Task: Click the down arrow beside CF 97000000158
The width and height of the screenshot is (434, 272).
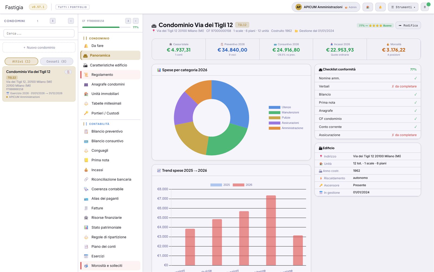Action: pyautogui.click(x=128, y=21)
